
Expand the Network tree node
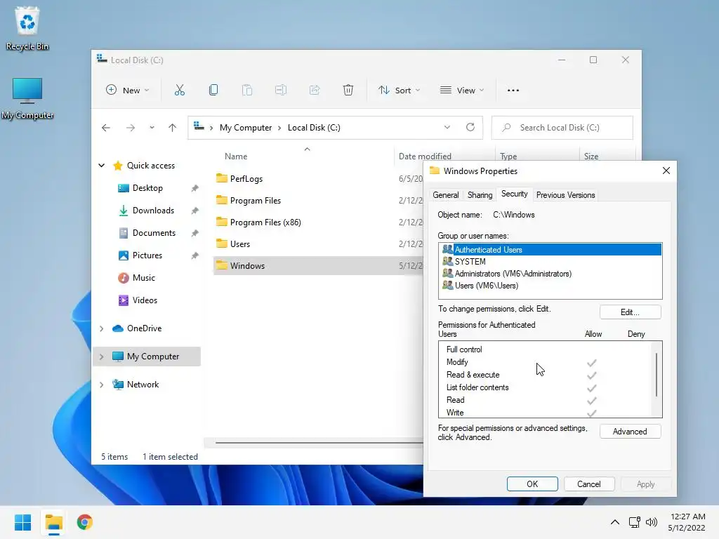(102, 385)
